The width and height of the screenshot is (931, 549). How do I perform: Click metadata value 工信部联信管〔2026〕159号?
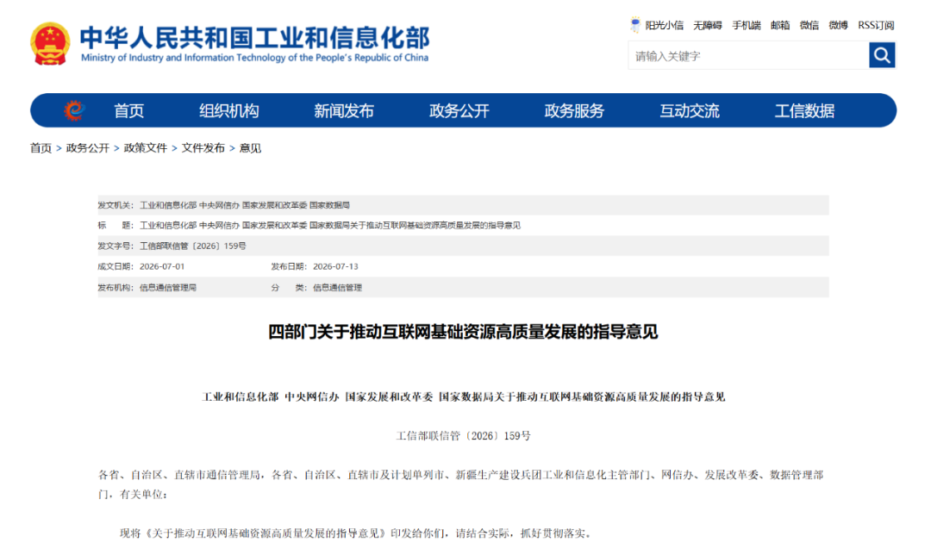(x=193, y=246)
